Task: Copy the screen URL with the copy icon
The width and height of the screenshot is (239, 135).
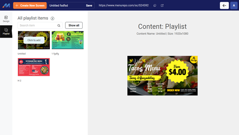Action: (x=155, y=6)
